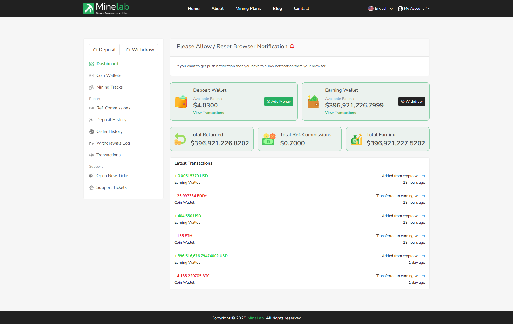The image size is (513, 324).
Task: Expand the language selector chevron
Action: click(392, 9)
